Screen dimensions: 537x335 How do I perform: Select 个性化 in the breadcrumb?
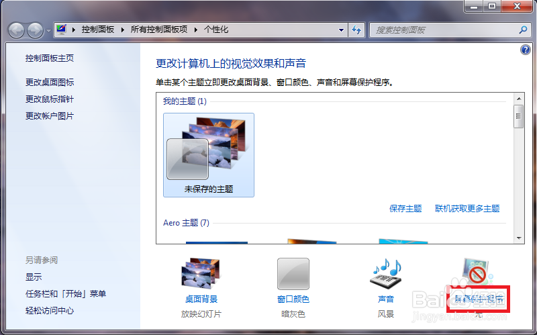pyautogui.click(x=215, y=30)
